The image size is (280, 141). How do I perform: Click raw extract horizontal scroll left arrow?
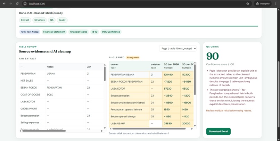pos(20,131)
